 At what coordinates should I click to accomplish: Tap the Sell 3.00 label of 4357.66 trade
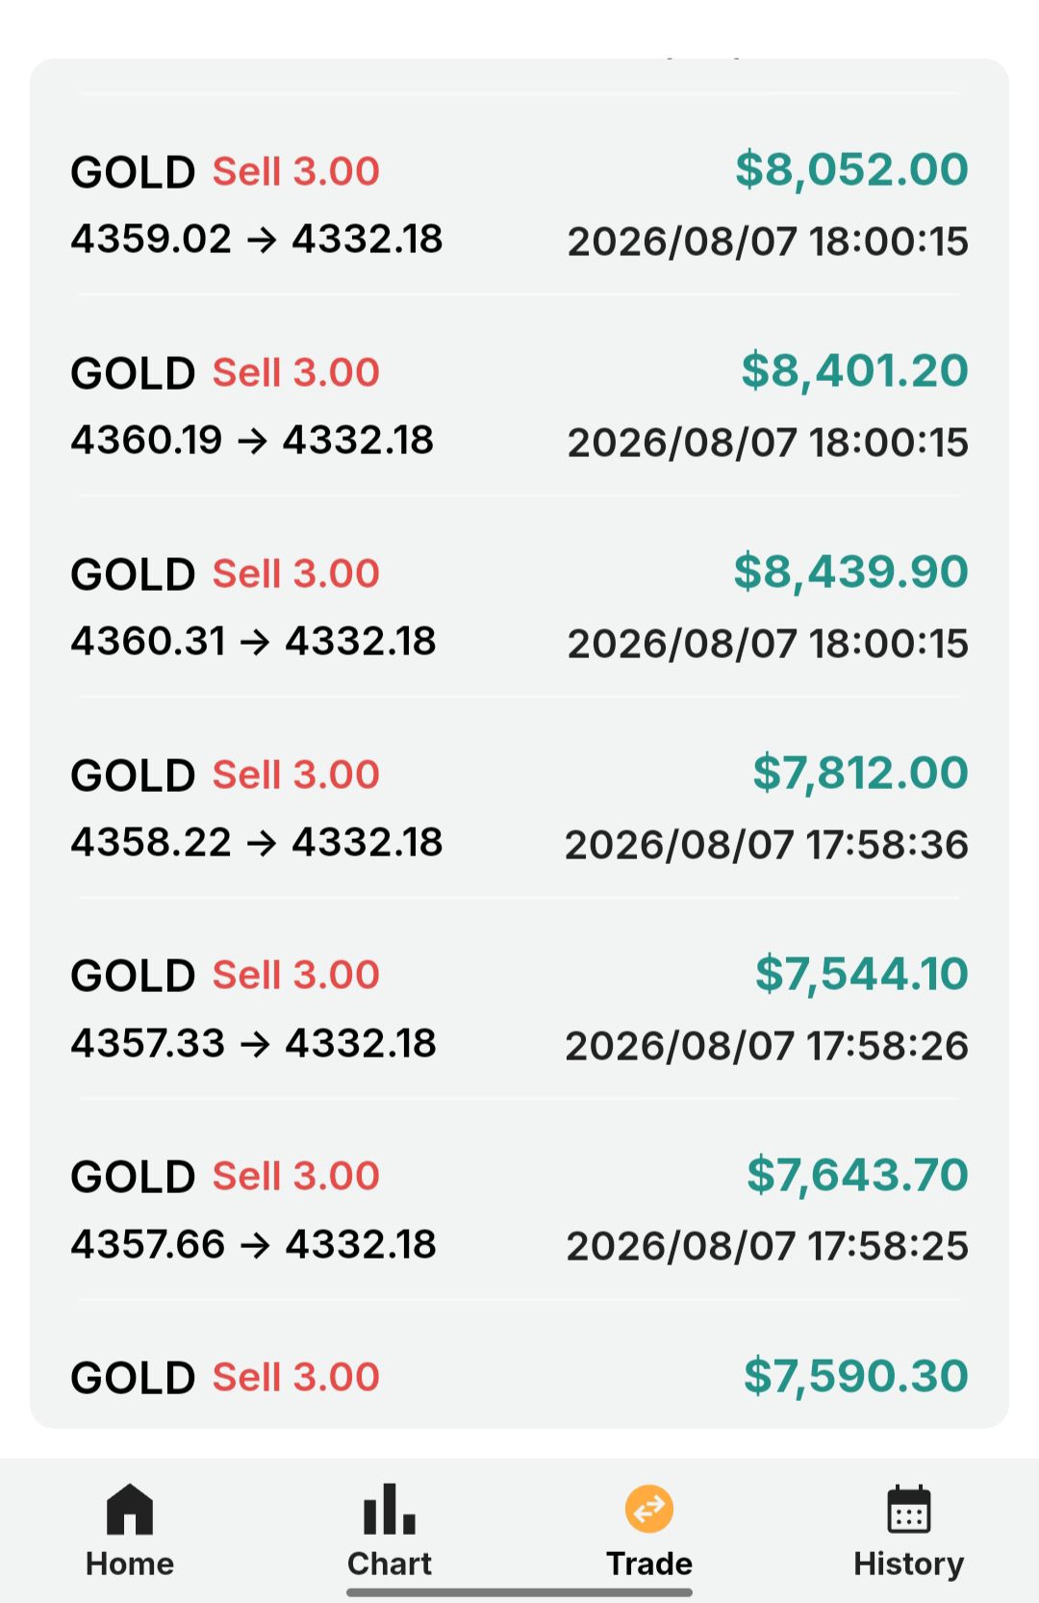pos(296,1176)
